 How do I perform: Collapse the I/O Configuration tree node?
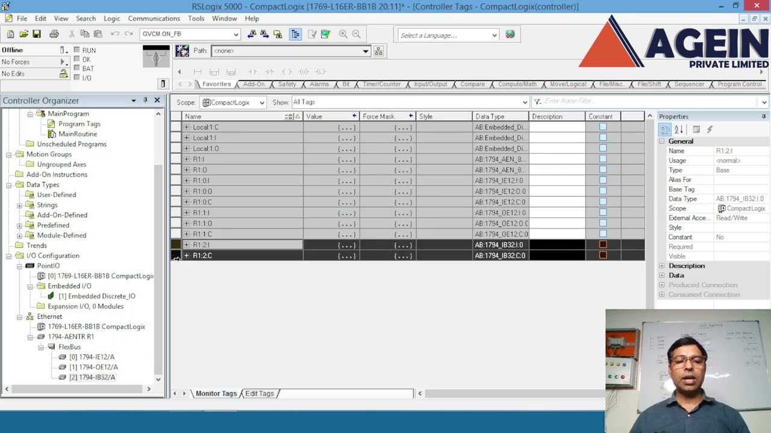tap(9, 256)
